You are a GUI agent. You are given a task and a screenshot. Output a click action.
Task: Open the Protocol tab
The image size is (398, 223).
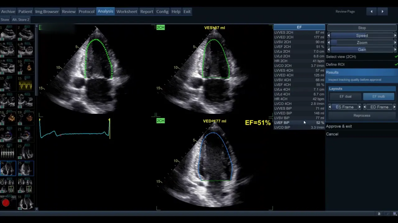click(x=86, y=11)
